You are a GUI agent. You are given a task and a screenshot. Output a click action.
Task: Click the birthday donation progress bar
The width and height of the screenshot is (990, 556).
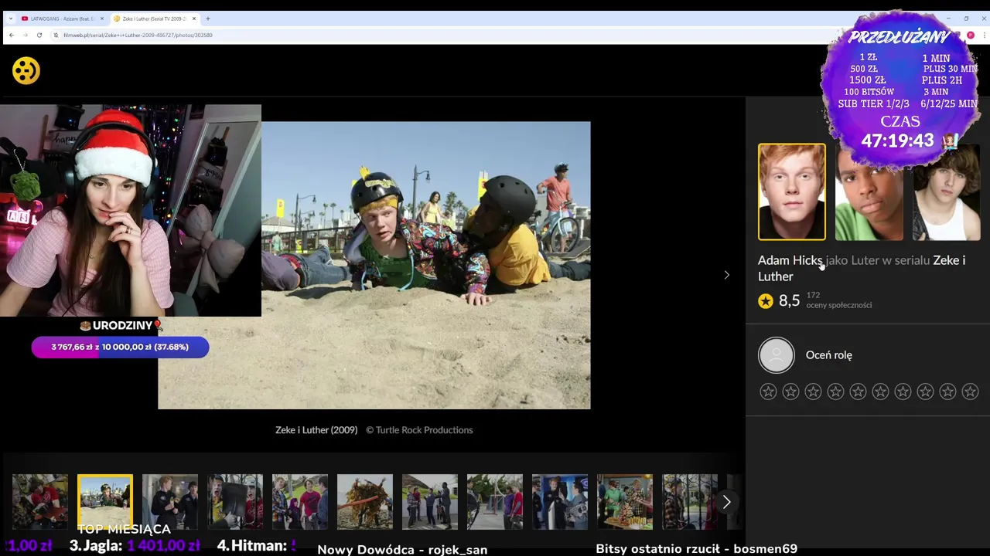pos(120,347)
